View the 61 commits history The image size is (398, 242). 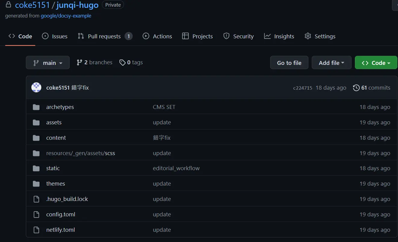click(371, 88)
